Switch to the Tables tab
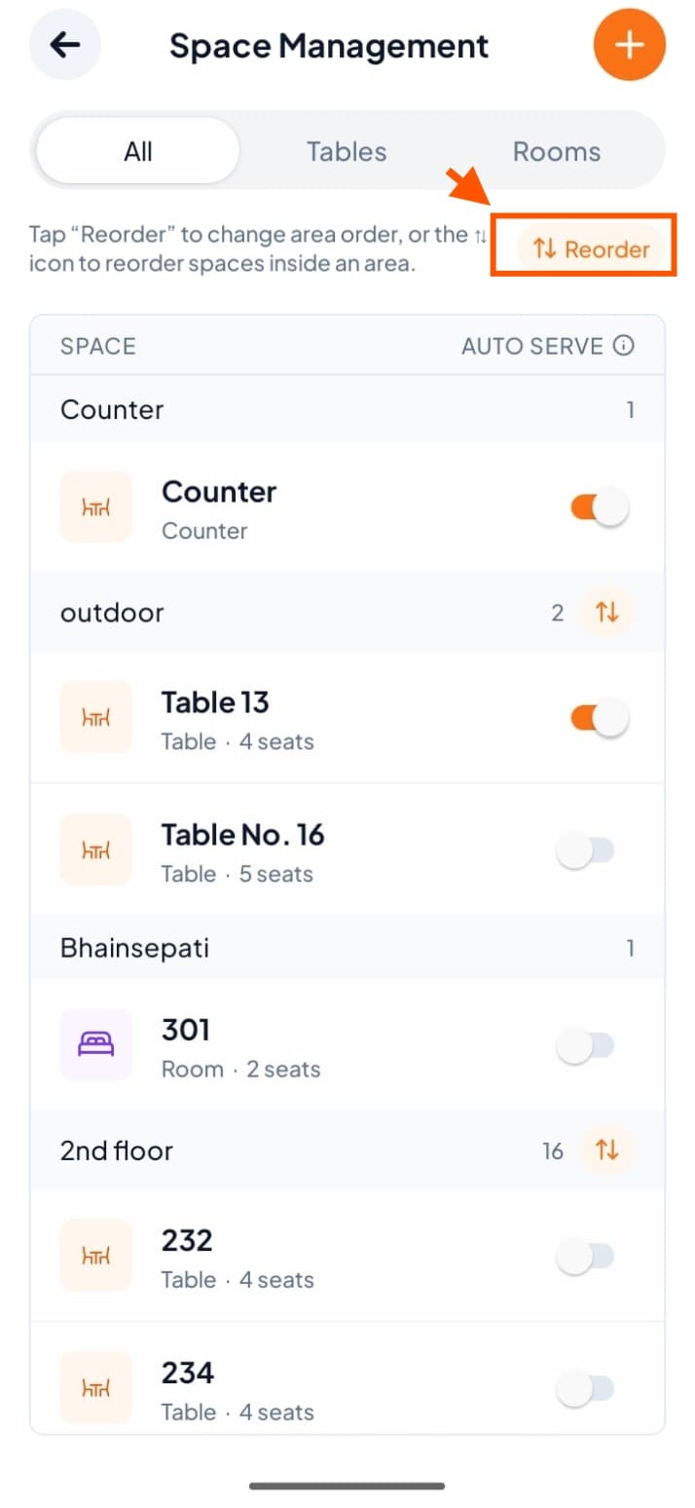Viewport: 695px width, 1508px height. point(347,151)
